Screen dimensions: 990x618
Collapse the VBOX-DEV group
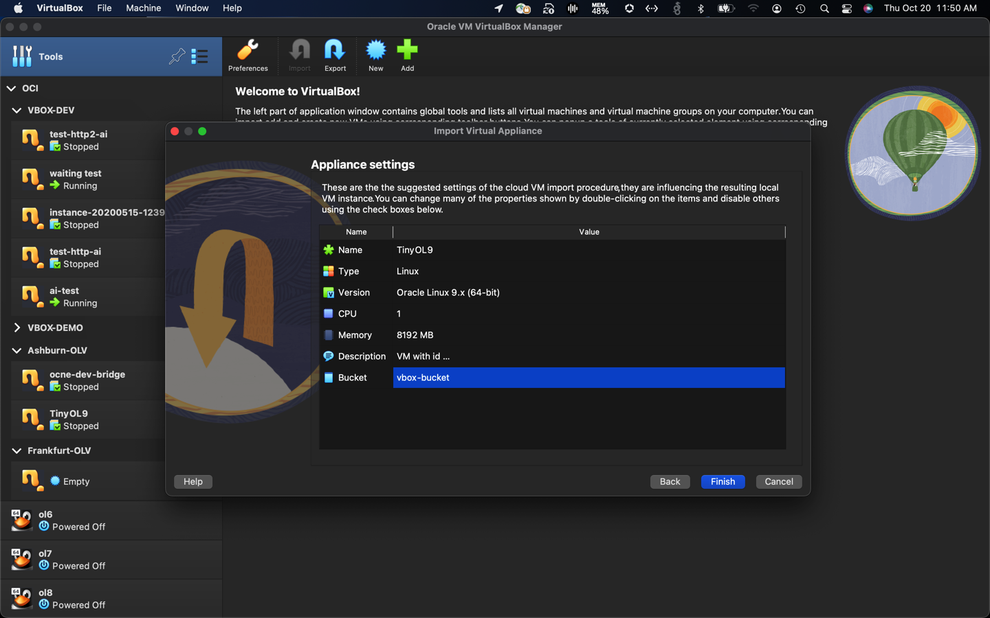(15, 110)
